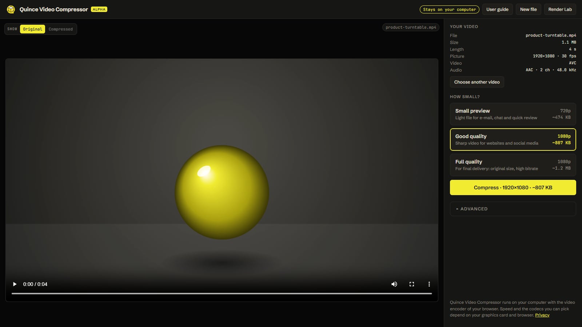Click Stays on your computer badge

pos(449,9)
